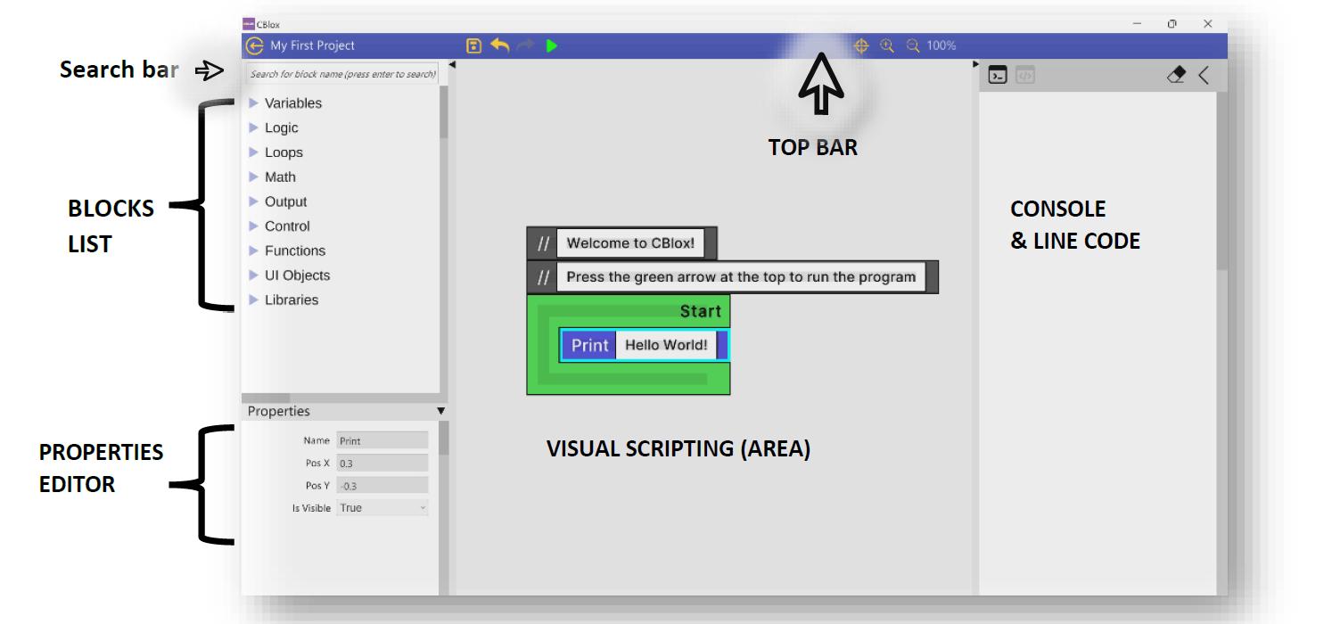The image size is (1332, 624).
Task: Run the program with the green arrow
Action: coord(552,45)
